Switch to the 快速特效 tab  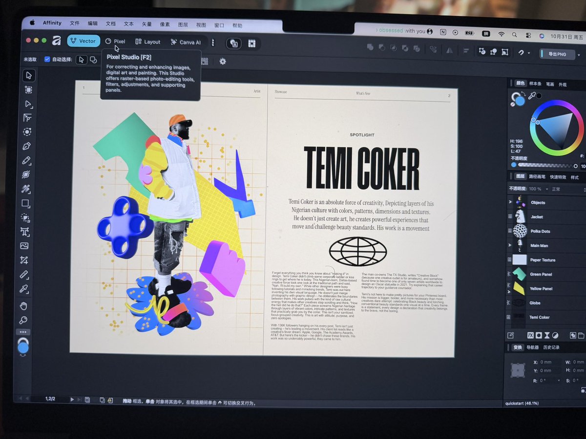point(558,177)
